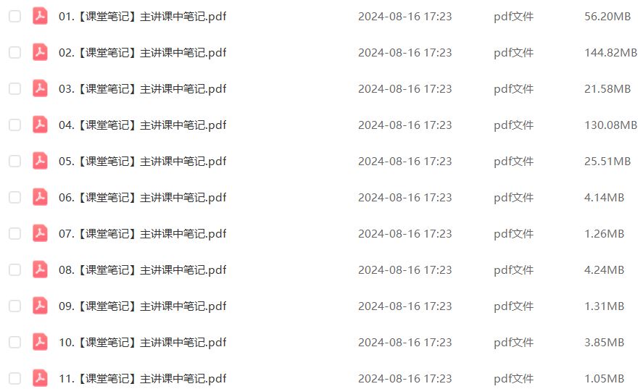Image resolution: width=643 pixels, height=389 pixels.
Task: Click the PDF icon next to file 02
Action: (40, 52)
